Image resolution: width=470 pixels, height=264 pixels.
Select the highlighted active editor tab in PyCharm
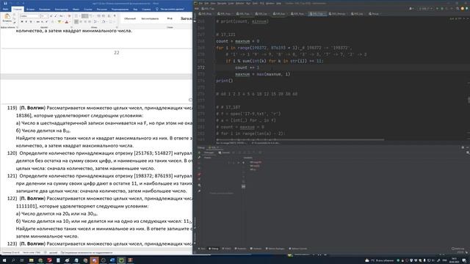point(317,14)
